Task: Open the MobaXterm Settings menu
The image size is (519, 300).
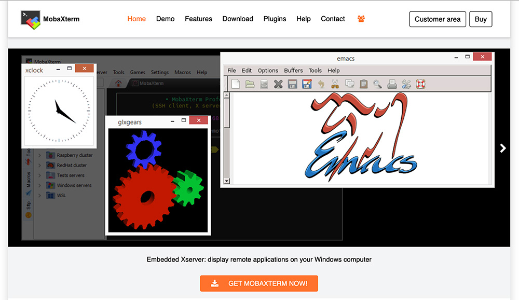Action: [x=159, y=72]
